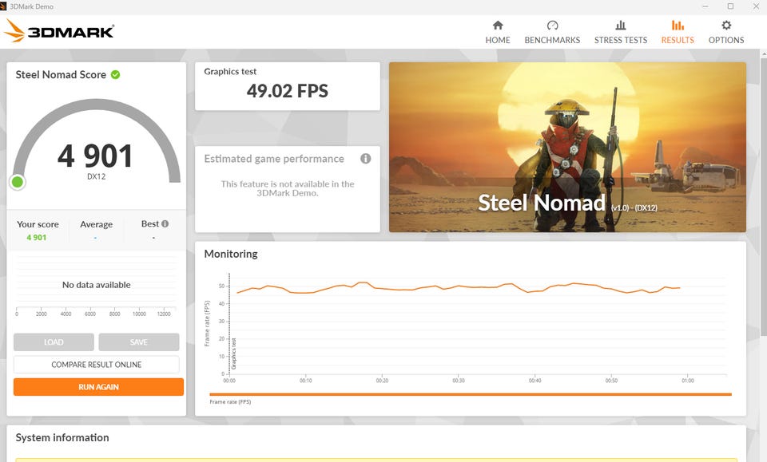
Task: Click the Home house icon
Action: click(x=498, y=25)
